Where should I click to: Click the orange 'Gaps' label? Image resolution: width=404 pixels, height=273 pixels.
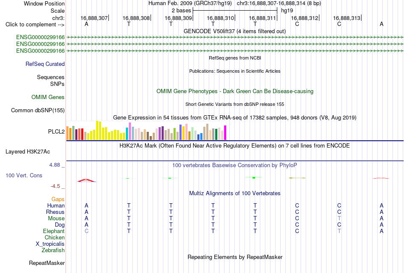[58, 199]
